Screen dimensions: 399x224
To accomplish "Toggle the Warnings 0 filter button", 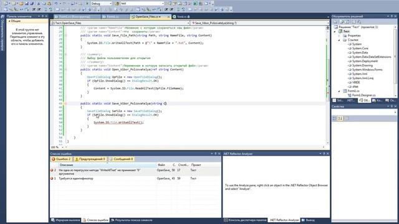I will [90, 159].
